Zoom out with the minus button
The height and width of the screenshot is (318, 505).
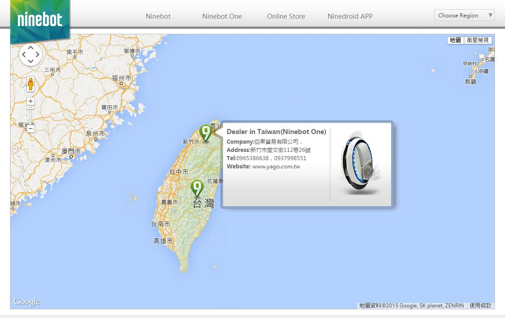(x=31, y=129)
